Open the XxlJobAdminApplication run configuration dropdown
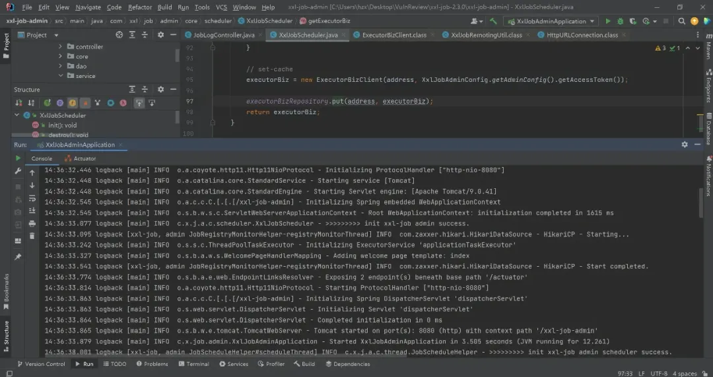The image size is (713, 377). tap(551, 21)
